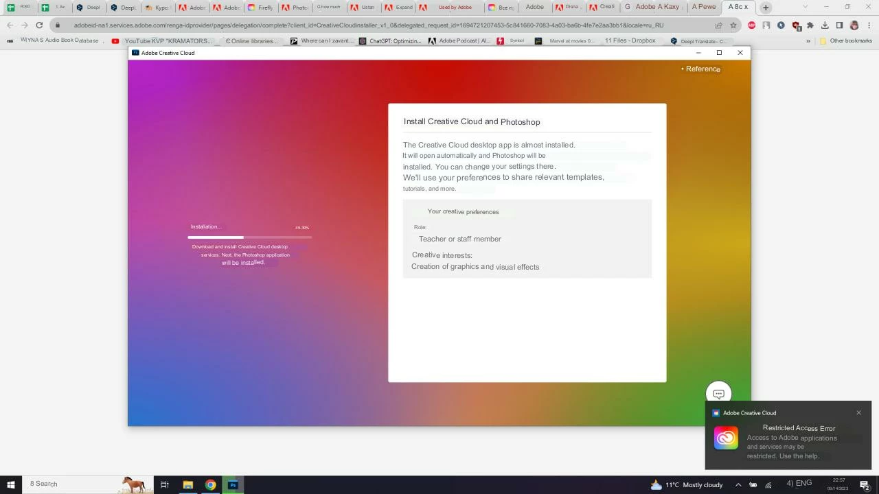Click the taskbar Search box
Image resolution: width=879 pixels, height=494 pixels.
click(88, 484)
